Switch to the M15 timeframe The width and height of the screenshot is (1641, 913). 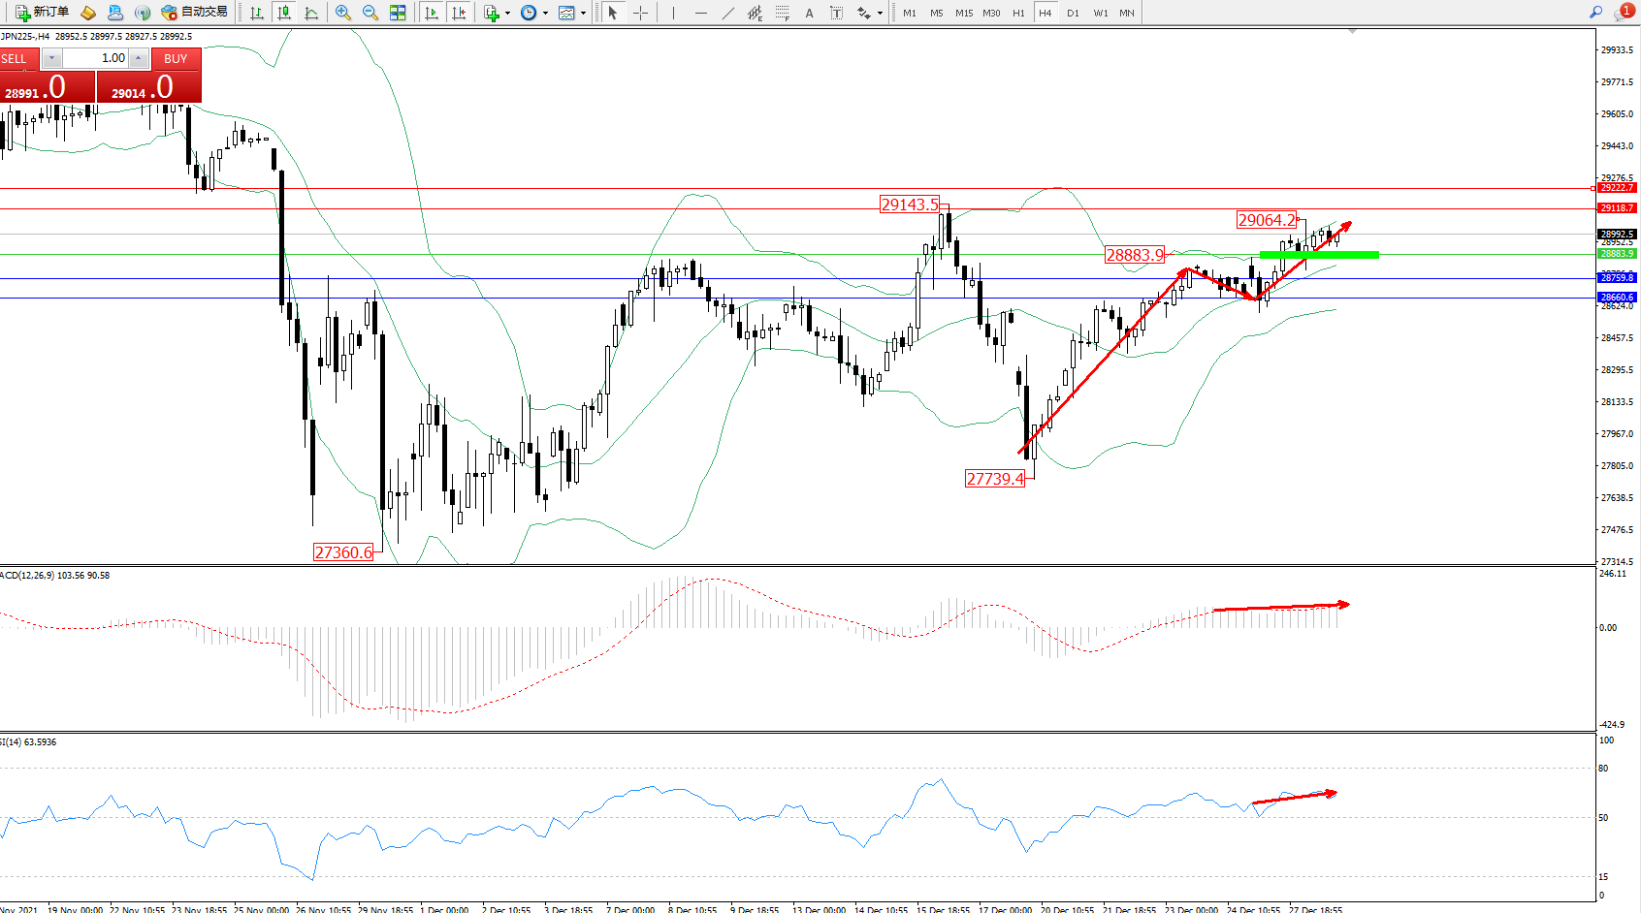click(x=964, y=13)
